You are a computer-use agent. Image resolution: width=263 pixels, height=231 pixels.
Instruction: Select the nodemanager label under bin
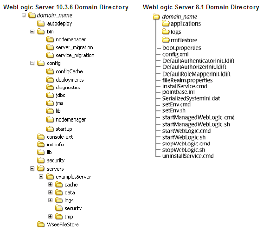coord(71,39)
